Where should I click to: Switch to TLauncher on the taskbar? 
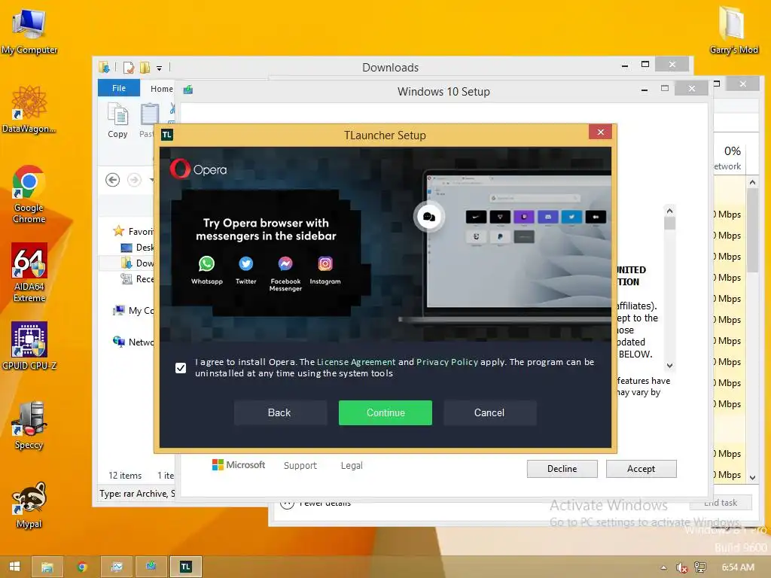click(x=185, y=567)
